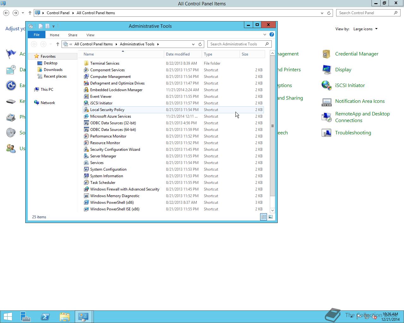Sort by the Size column header
The image size is (404, 323).
(252, 54)
